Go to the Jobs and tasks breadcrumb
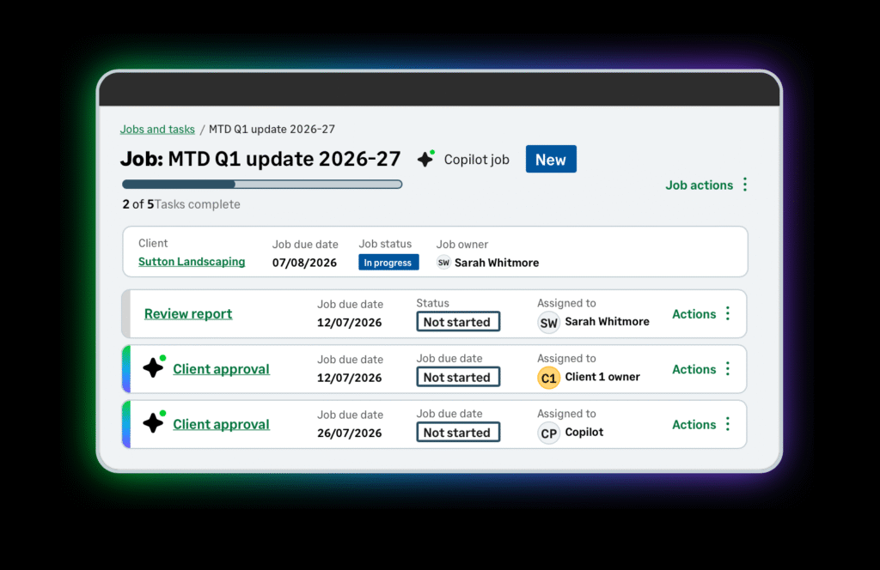Image resolution: width=880 pixels, height=570 pixels. point(157,130)
